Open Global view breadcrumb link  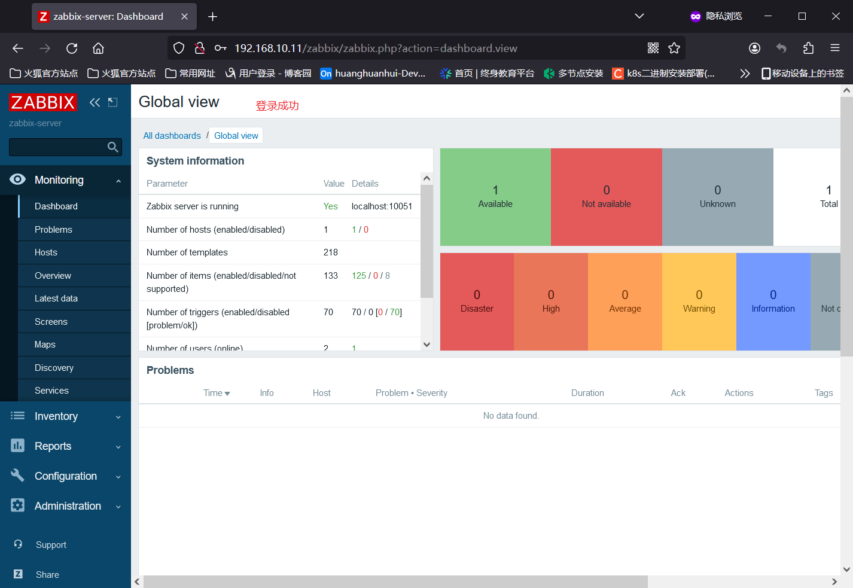236,136
